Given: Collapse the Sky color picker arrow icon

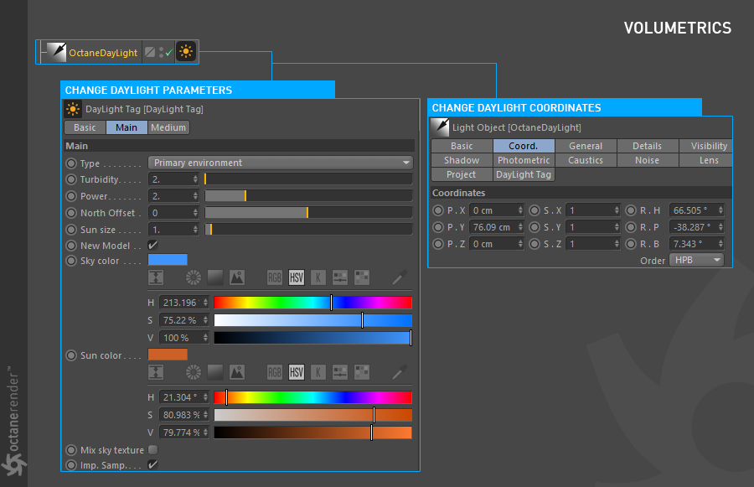Looking at the screenshot, I should [x=156, y=277].
